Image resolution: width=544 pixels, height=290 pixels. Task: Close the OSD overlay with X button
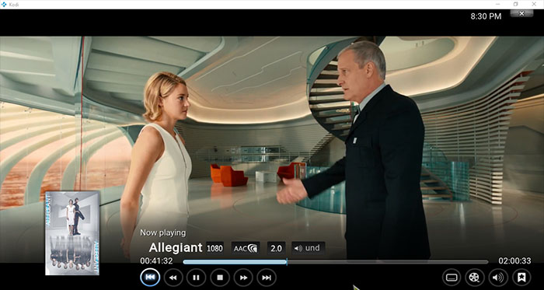[521, 13]
